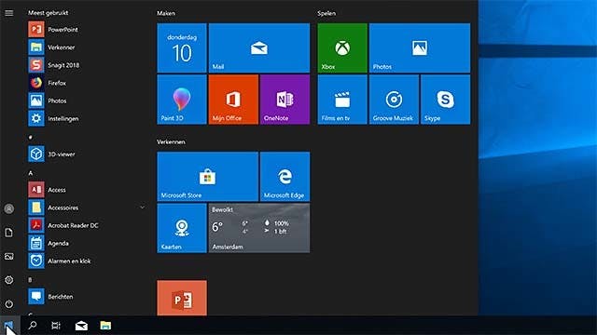The height and width of the screenshot is (335, 597).
Task: Open the PowerPoint tile at the bottom
Action: [x=182, y=298]
